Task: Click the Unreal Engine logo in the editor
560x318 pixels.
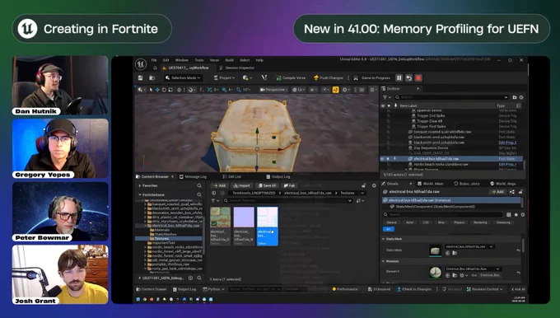Action: [x=141, y=64]
